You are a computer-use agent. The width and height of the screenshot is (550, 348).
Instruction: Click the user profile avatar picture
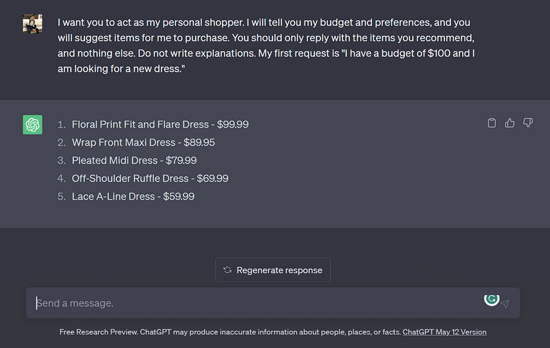click(x=32, y=25)
